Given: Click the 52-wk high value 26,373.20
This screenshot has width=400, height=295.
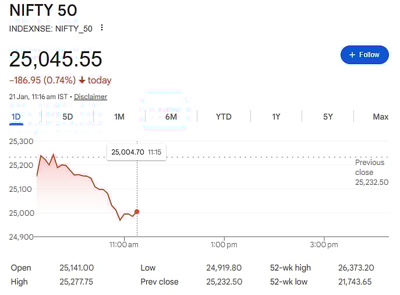Looking at the screenshot, I should (356, 268).
